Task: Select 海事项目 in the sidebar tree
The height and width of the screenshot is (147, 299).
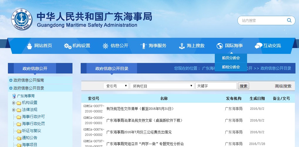Action: pyautogui.click(x=30, y=145)
